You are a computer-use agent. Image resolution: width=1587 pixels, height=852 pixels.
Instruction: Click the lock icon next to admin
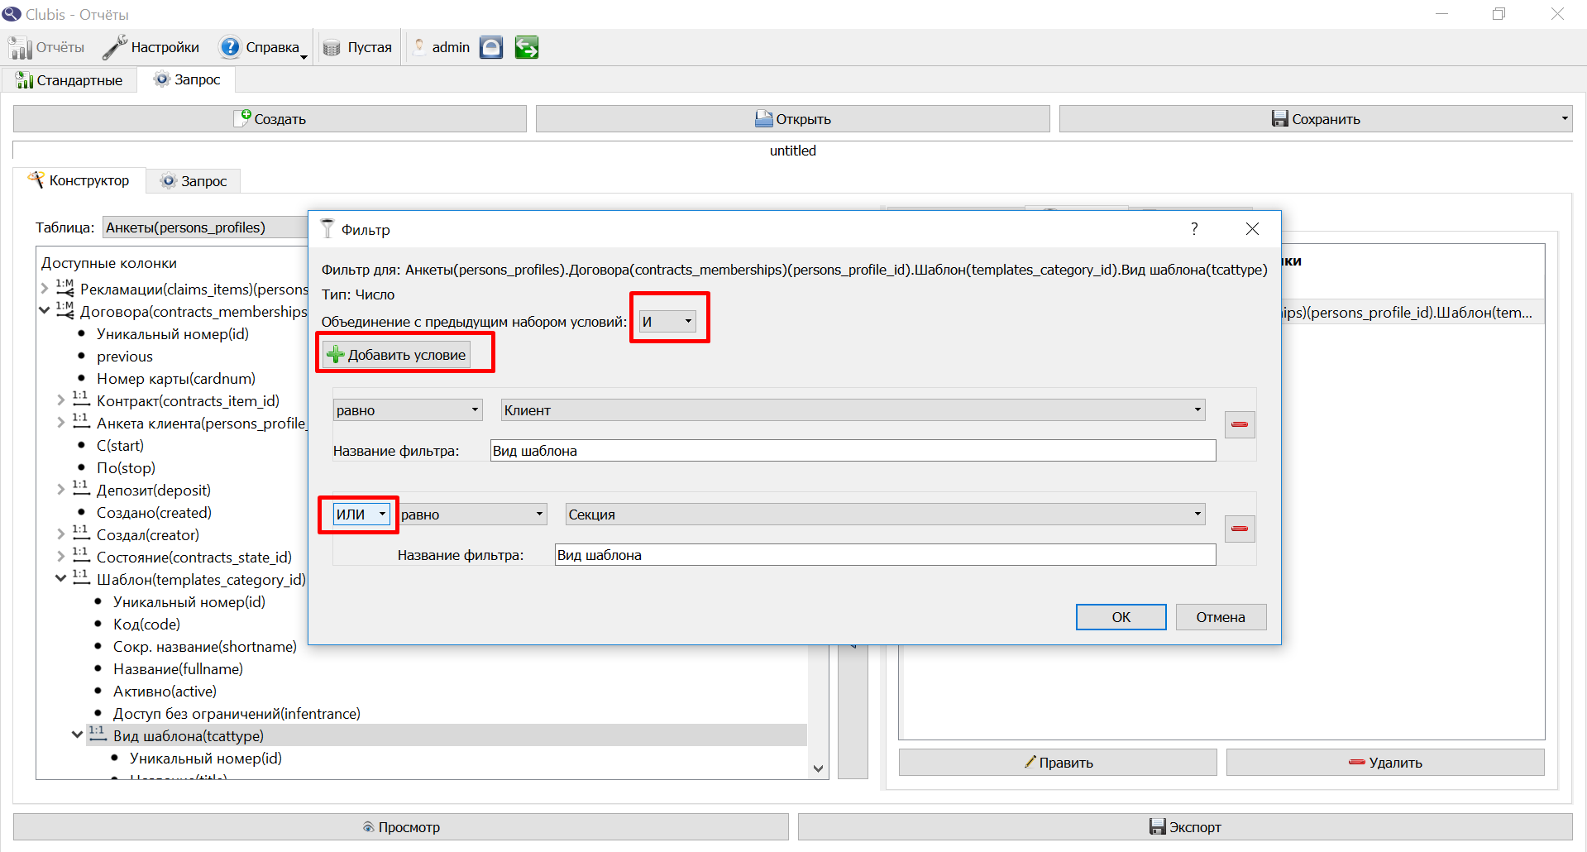[x=491, y=47]
